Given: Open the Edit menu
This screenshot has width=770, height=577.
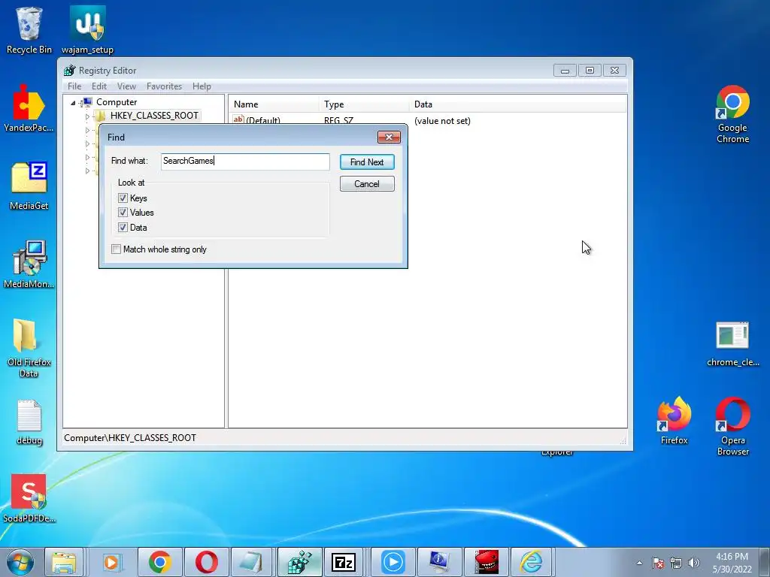Looking at the screenshot, I should coord(99,86).
